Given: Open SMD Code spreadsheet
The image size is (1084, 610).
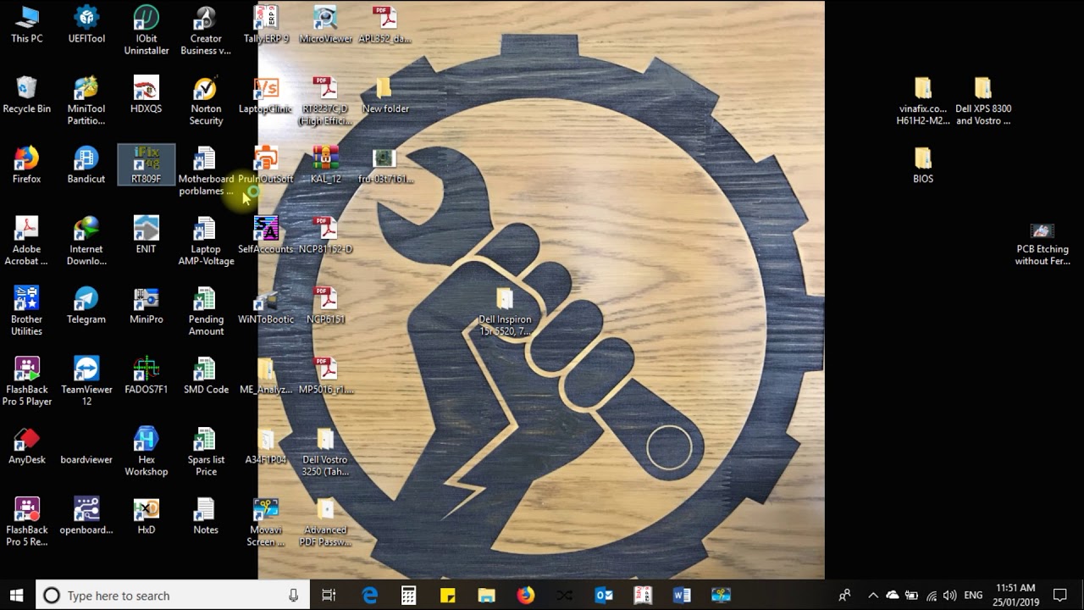Looking at the screenshot, I should [206, 376].
